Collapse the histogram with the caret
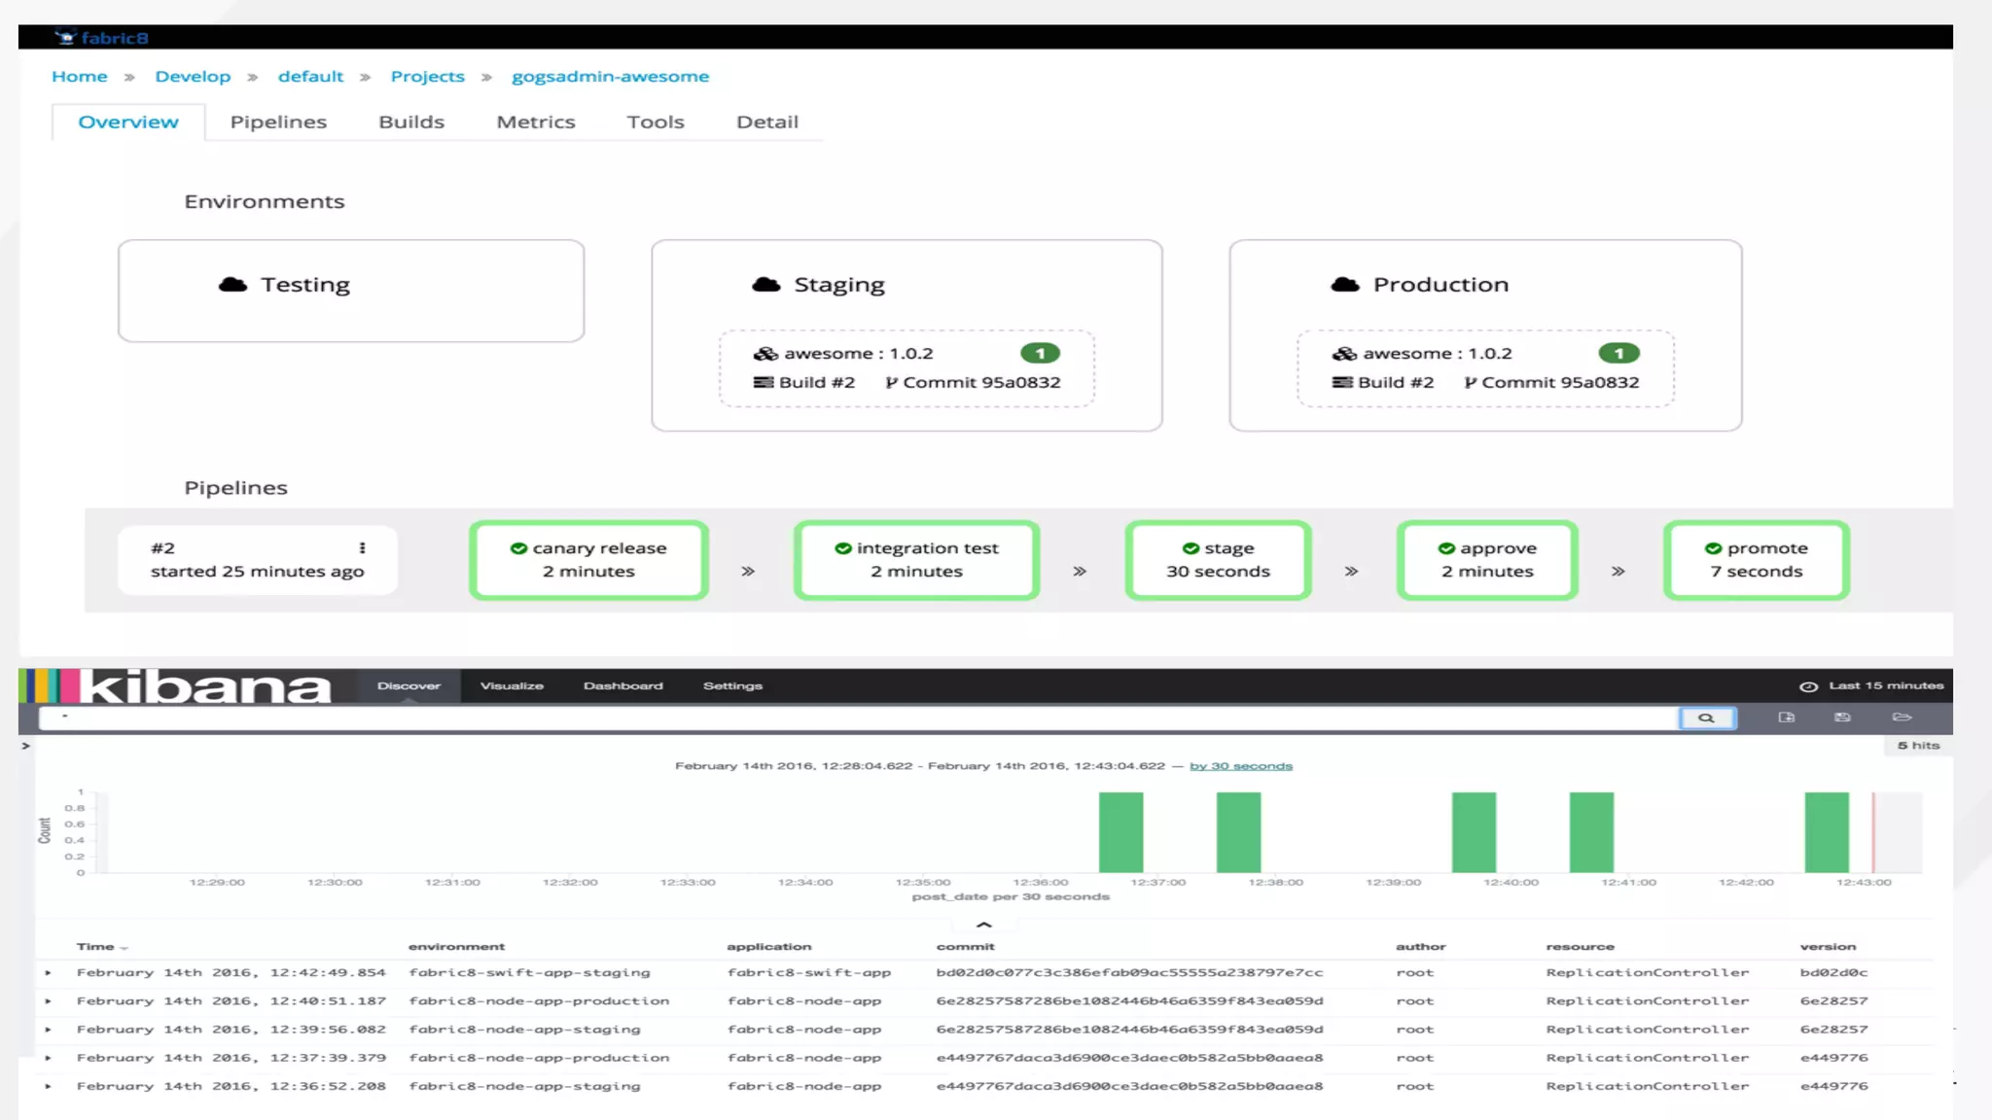 point(983,925)
